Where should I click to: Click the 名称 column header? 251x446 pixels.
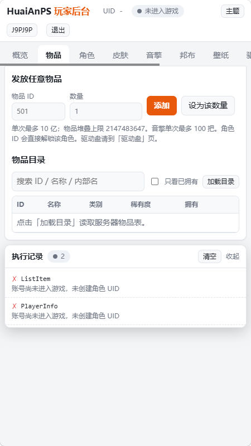pos(54,205)
